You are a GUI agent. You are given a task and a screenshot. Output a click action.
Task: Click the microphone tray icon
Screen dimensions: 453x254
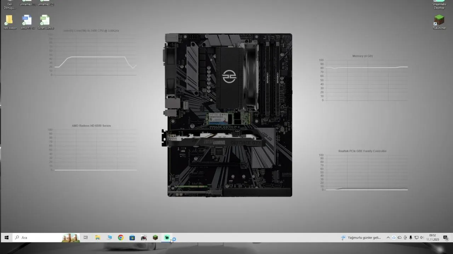[411, 238]
